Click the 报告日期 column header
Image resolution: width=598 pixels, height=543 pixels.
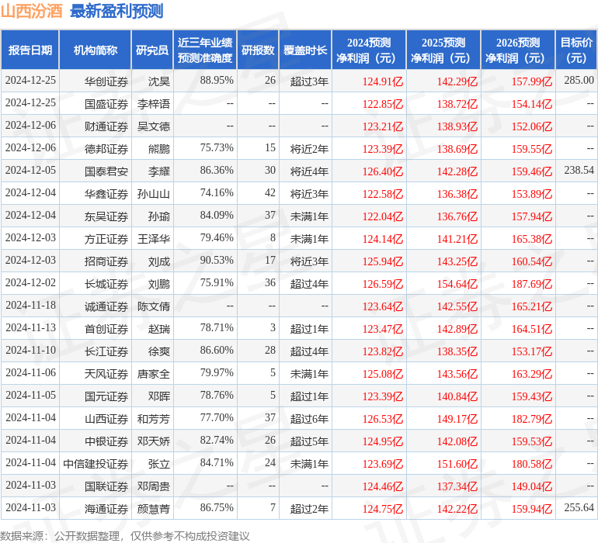tap(30, 50)
